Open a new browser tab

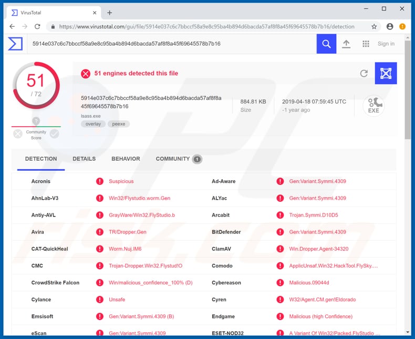pyautogui.click(x=109, y=13)
